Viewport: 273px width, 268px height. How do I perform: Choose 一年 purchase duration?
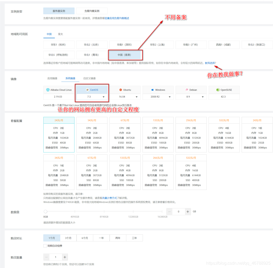click(x=101, y=238)
